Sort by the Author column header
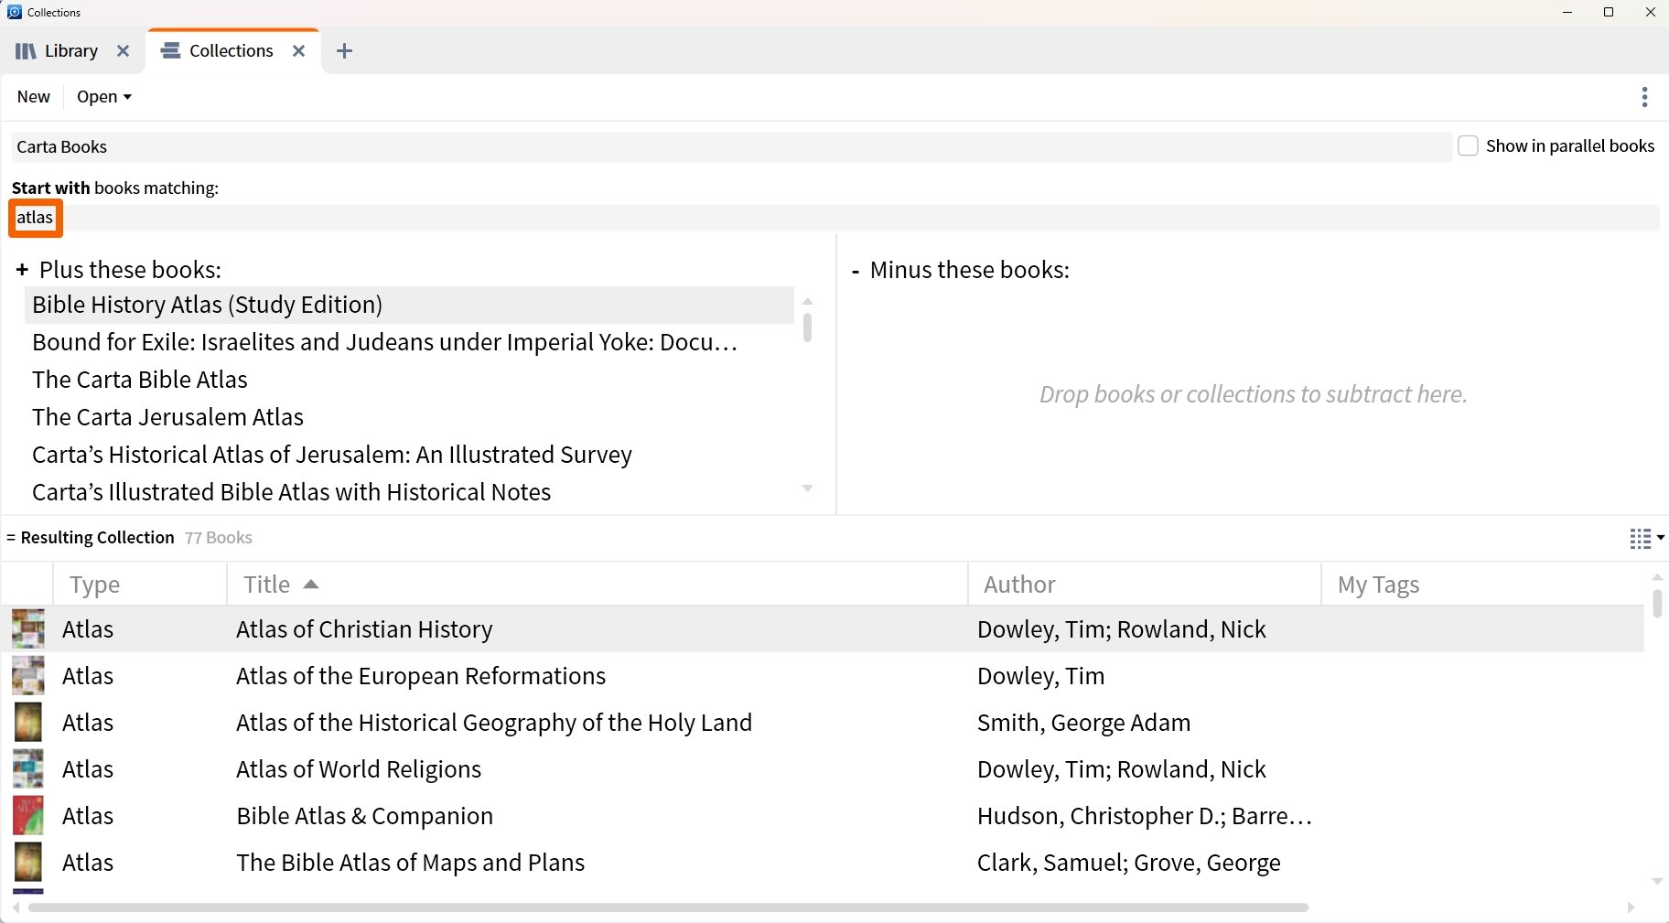This screenshot has height=923, width=1669. [1144, 585]
